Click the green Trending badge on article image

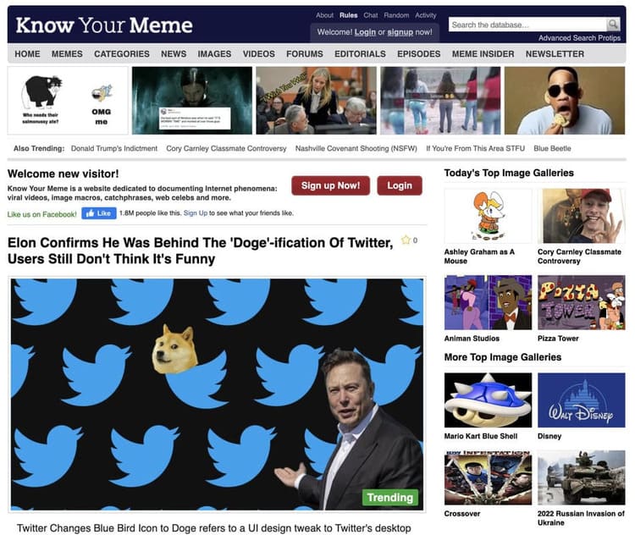pyautogui.click(x=390, y=498)
